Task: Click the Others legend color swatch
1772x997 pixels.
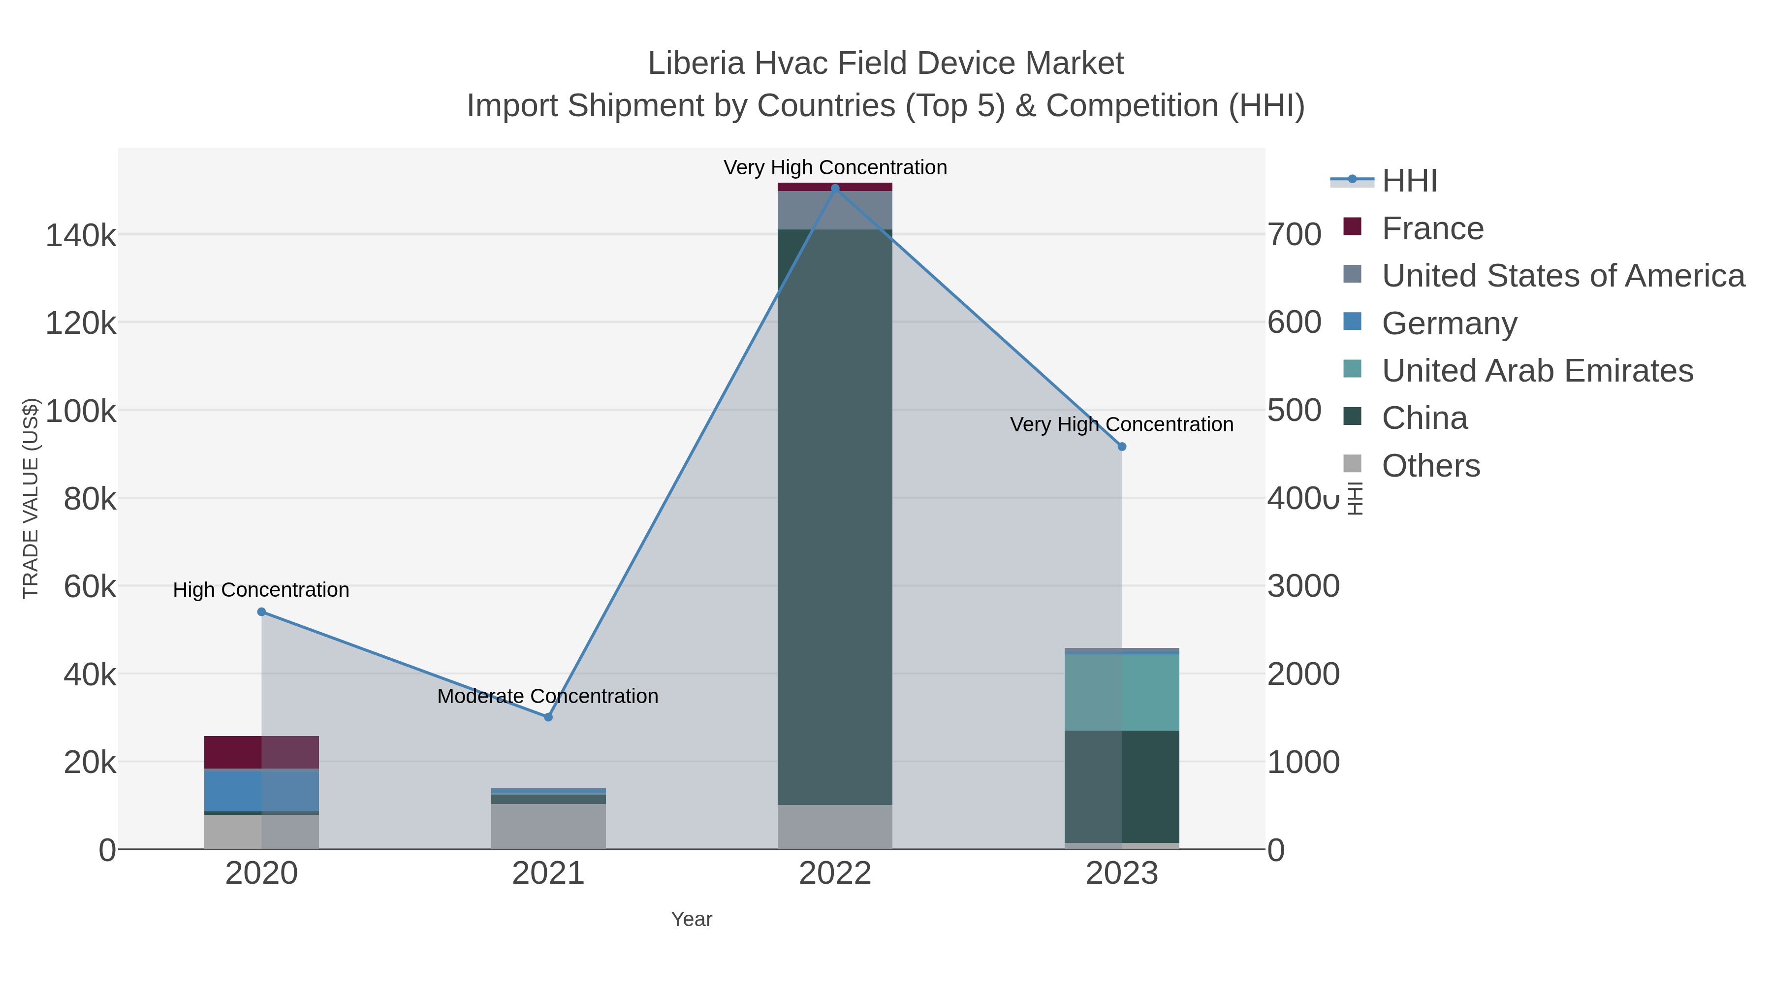Action: pos(1353,464)
